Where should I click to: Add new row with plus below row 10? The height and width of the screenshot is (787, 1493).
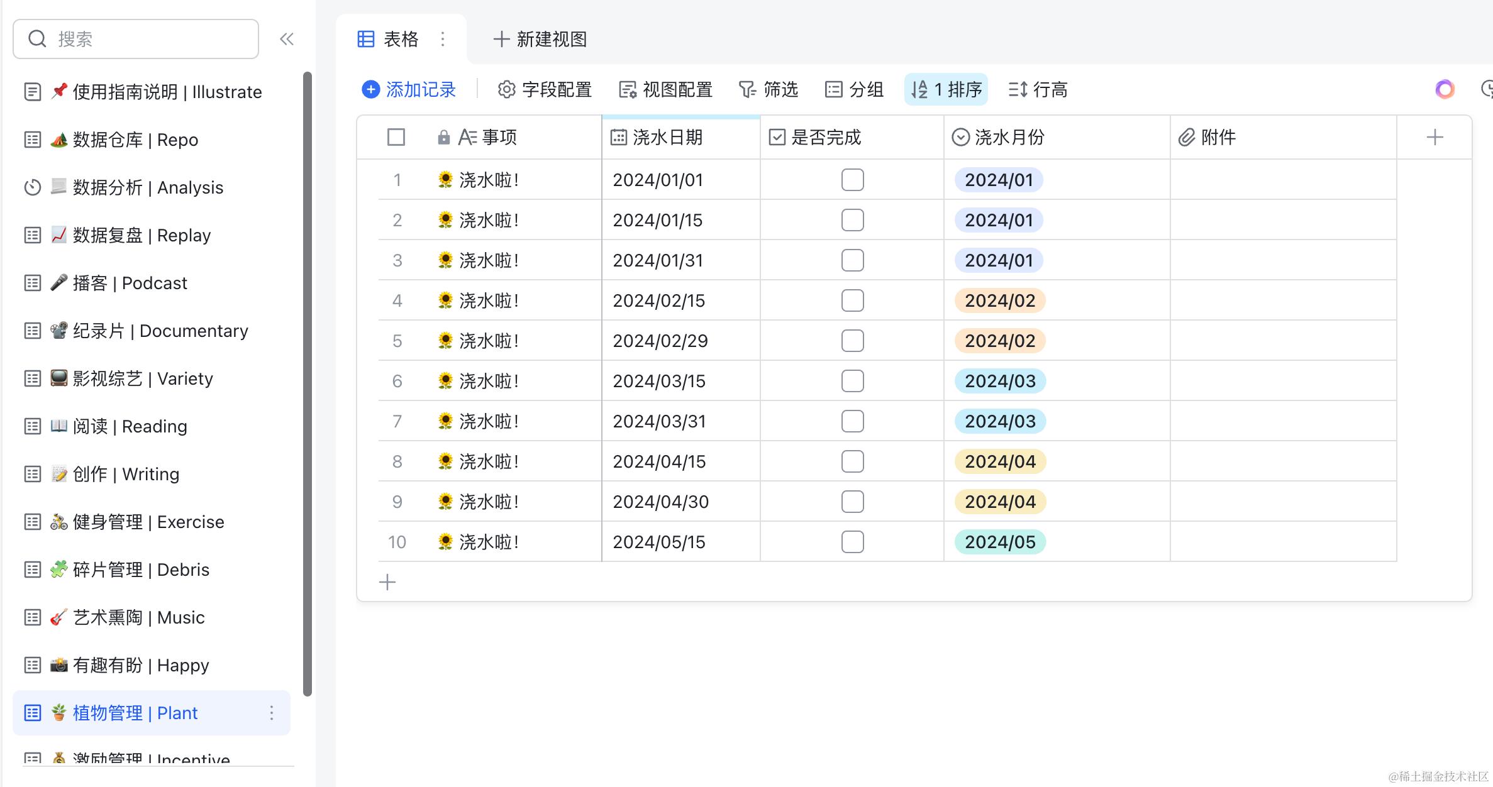(x=387, y=582)
